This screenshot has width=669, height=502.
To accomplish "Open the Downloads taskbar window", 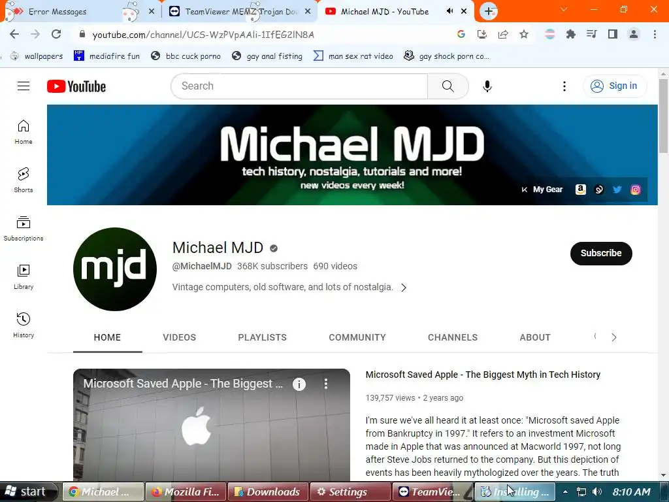I will pos(268,492).
